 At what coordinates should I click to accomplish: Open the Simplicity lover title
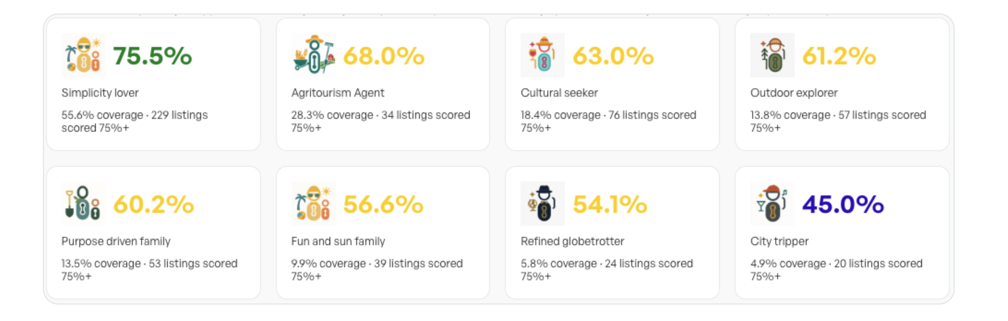pos(100,93)
